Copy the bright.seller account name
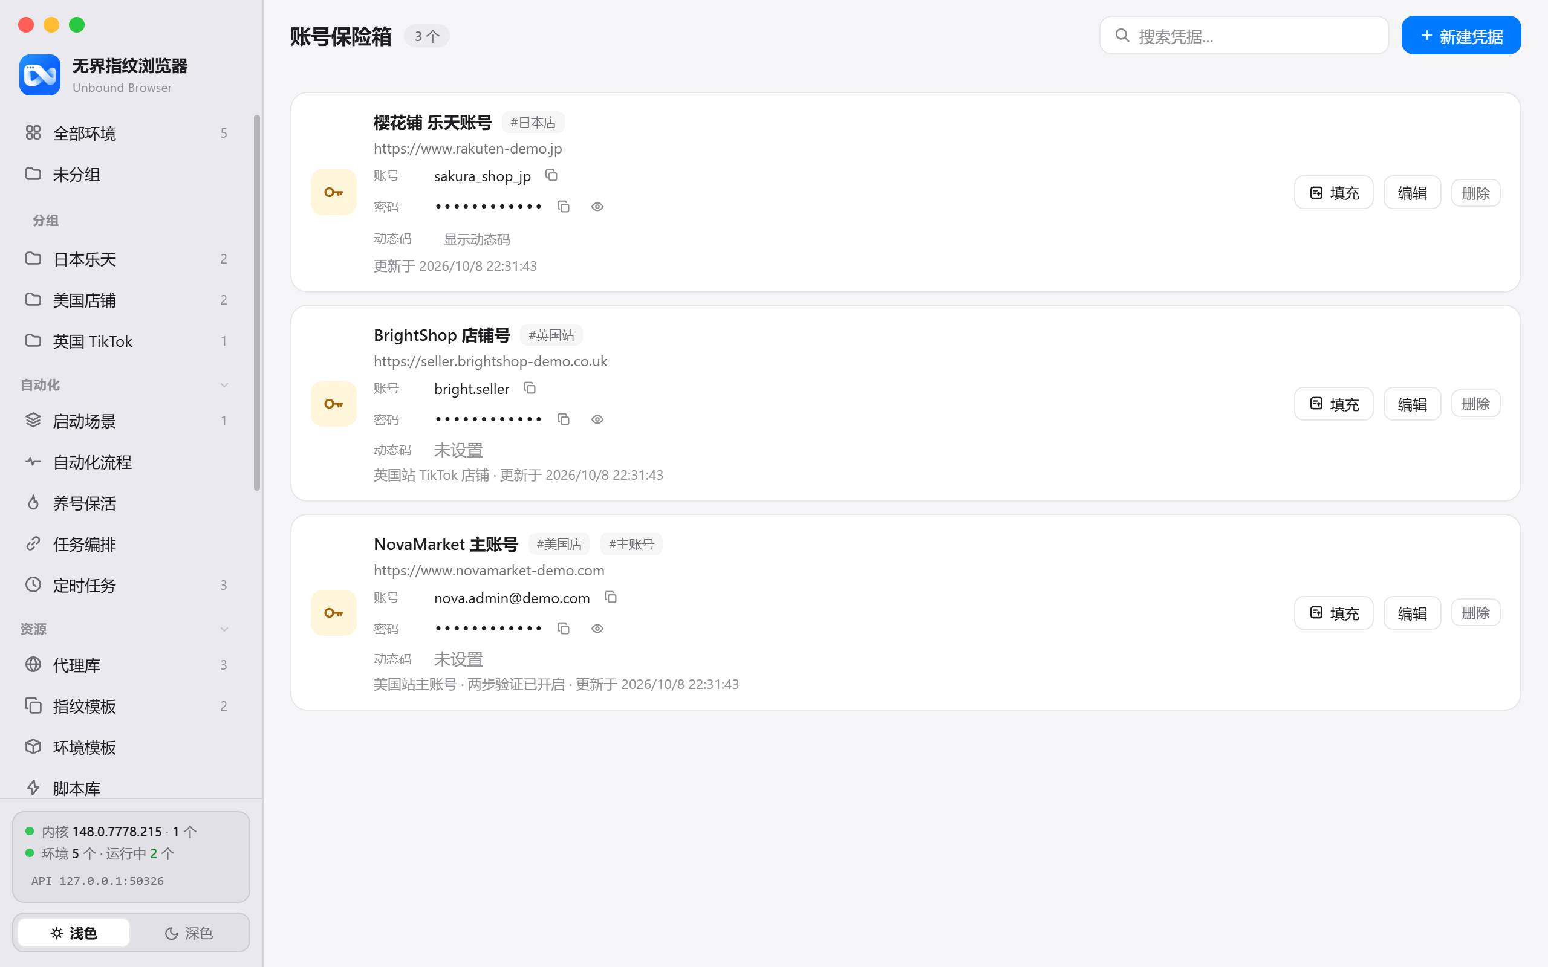This screenshot has height=967, width=1548. click(x=530, y=388)
